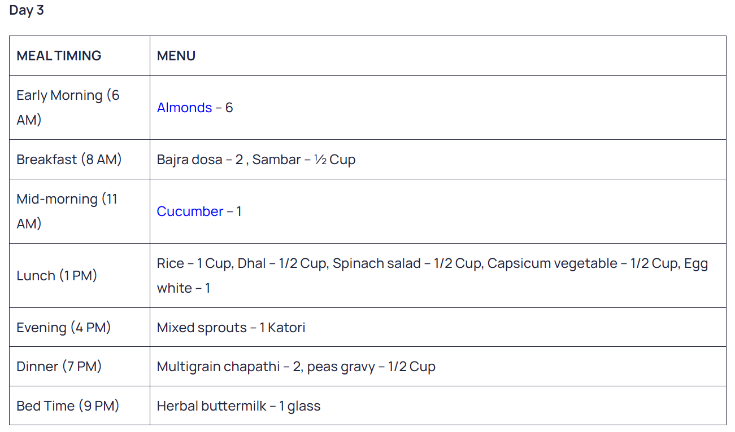735x432 pixels.
Task: Select the MEAL TIMING column header
Action: [80, 56]
